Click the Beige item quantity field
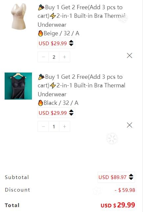The height and width of the screenshot is (212, 143). pyautogui.click(x=54, y=57)
